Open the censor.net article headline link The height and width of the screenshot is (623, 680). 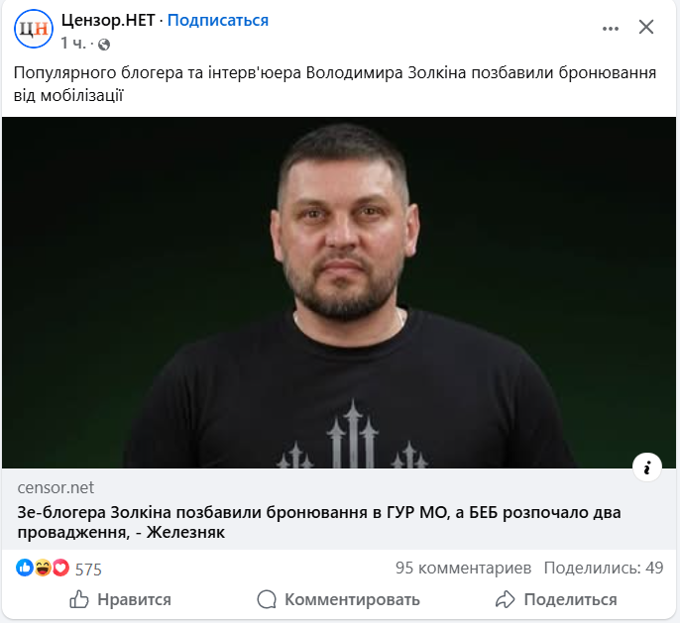coord(319,522)
